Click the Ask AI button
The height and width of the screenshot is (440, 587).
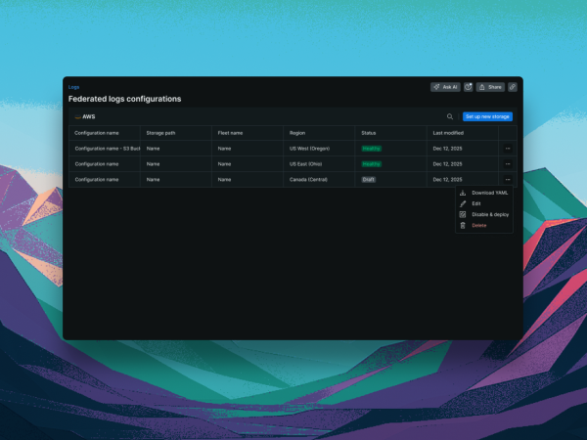tap(445, 87)
